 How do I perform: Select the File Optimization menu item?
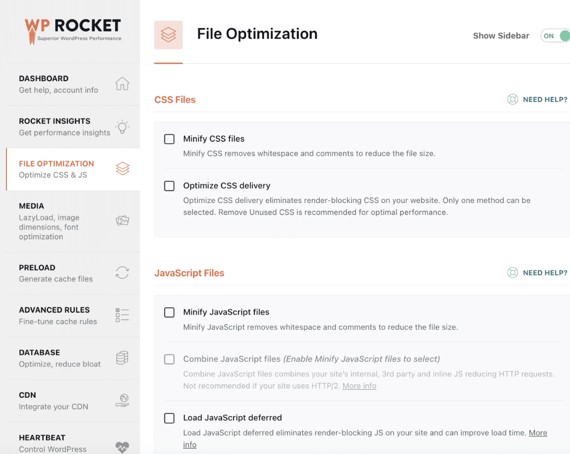[x=73, y=169]
